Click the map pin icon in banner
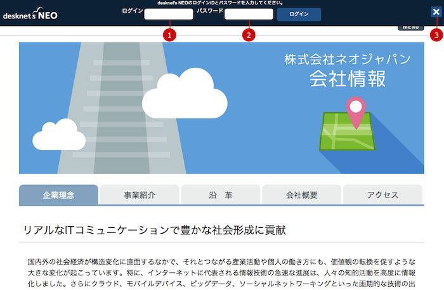This screenshot has width=444, height=290. click(356, 113)
